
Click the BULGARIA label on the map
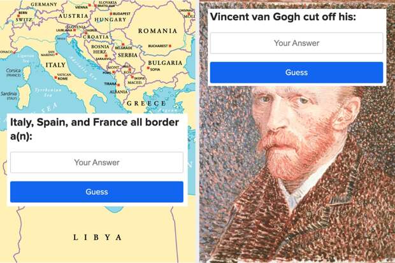[165, 63]
